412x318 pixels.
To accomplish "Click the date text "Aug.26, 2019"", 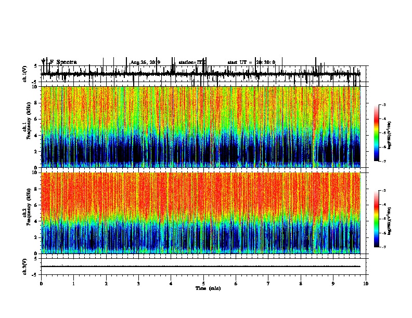I will click(x=145, y=62).
